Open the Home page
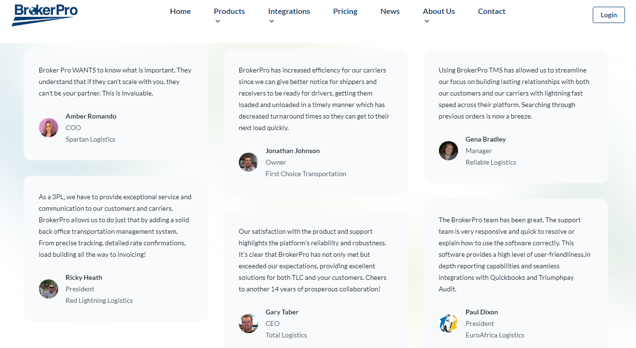 (x=180, y=12)
